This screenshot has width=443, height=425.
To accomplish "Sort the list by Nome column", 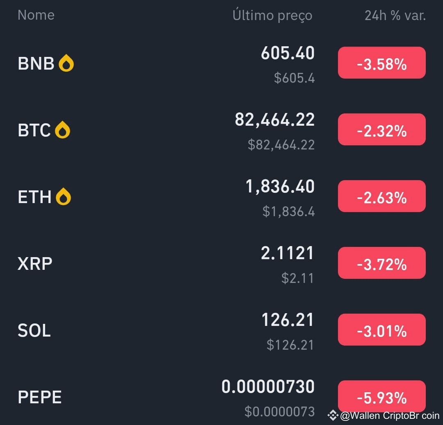I will click(36, 15).
